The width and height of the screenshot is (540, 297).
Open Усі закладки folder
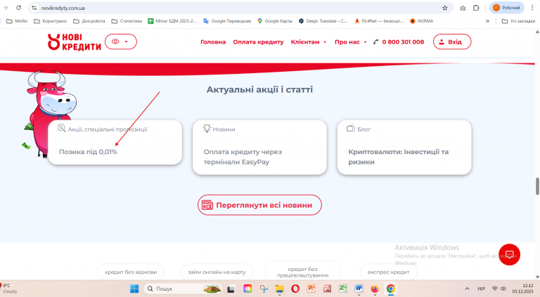click(518, 21)
